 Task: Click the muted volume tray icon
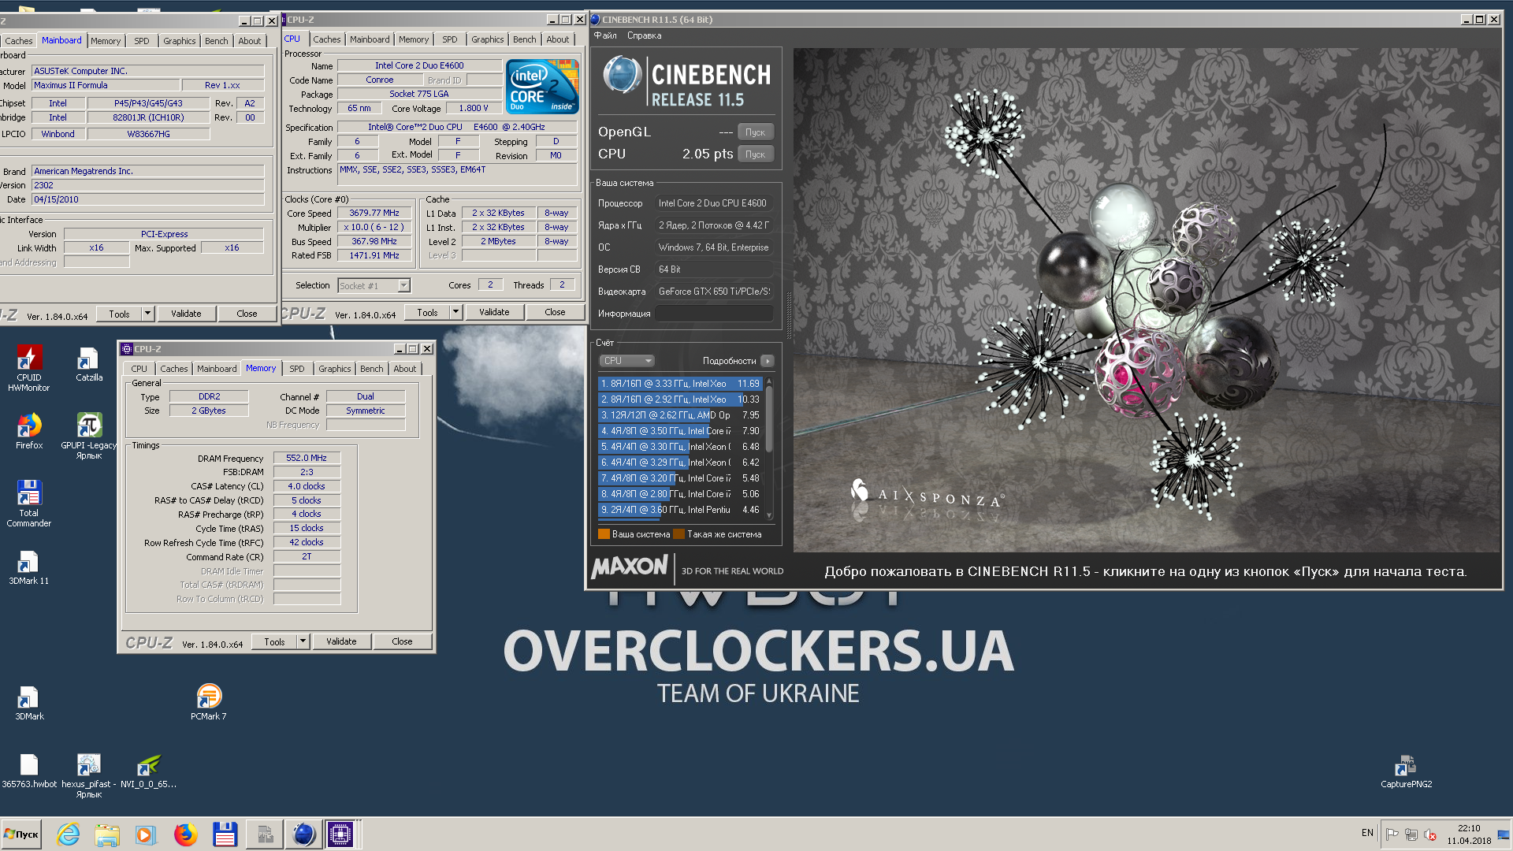(x=1430, y=834)
